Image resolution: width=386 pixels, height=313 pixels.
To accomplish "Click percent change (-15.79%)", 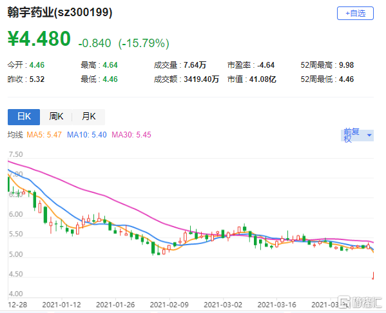I will 144,43.
